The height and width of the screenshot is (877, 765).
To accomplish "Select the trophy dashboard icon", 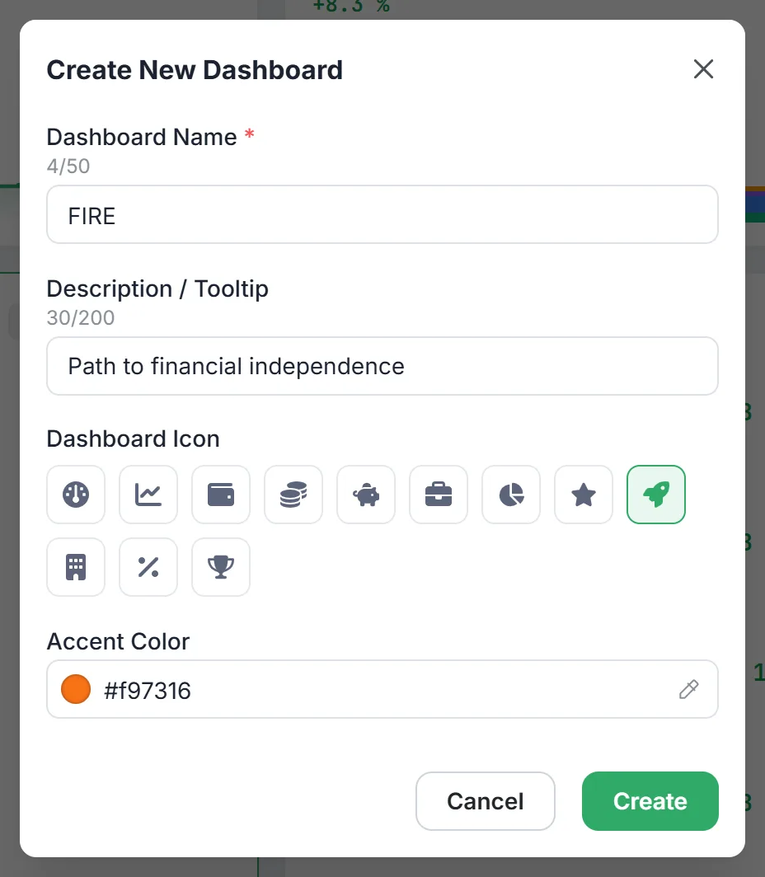I will pos(221,567).
